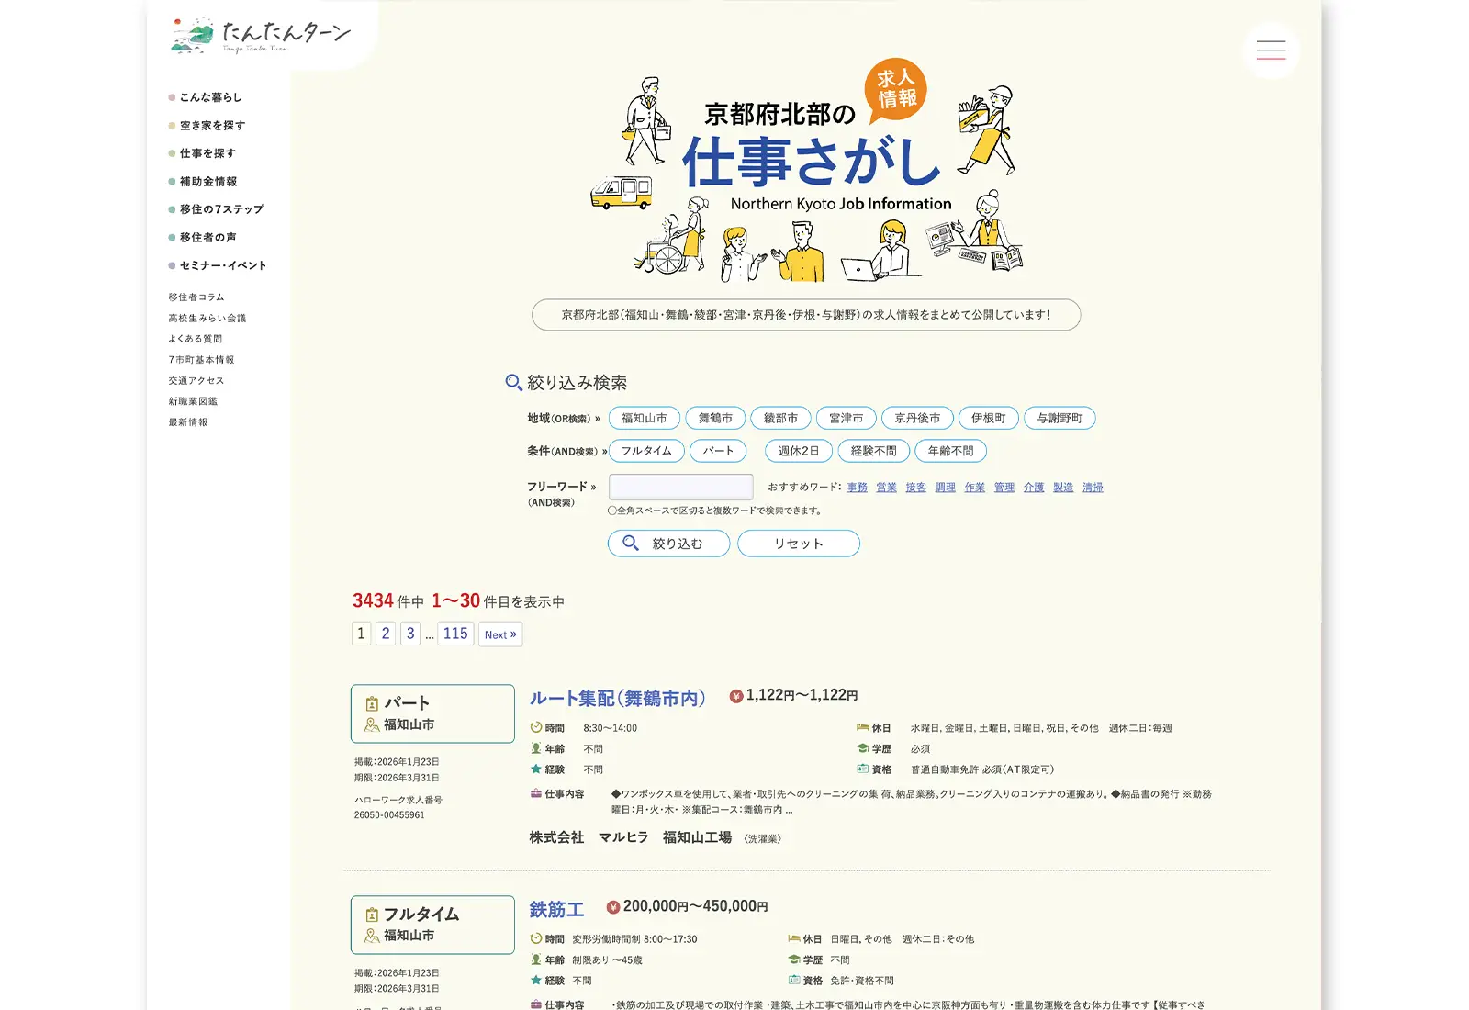Click Next » pagination link

pos(500,634)
